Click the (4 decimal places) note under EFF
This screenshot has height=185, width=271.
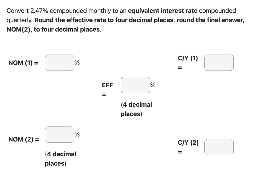tap(137, 109)
